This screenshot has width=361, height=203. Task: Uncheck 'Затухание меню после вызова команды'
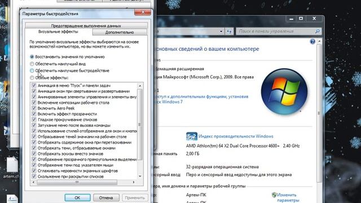point(34,125)
